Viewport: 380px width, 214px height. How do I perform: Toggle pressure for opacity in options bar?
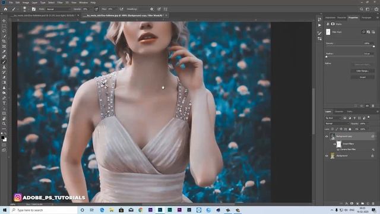click(x=96, y=9)
